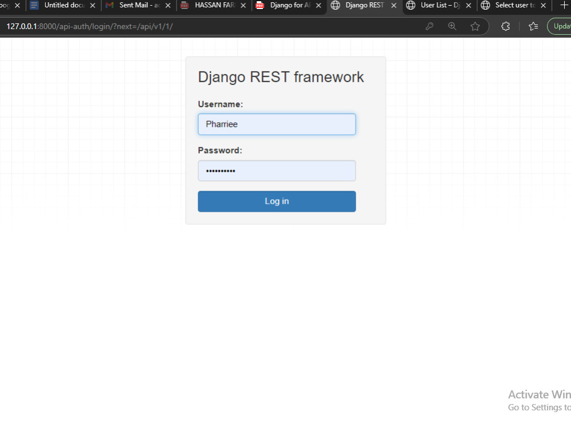Click the globe icon on User List tab

[411, 5]
